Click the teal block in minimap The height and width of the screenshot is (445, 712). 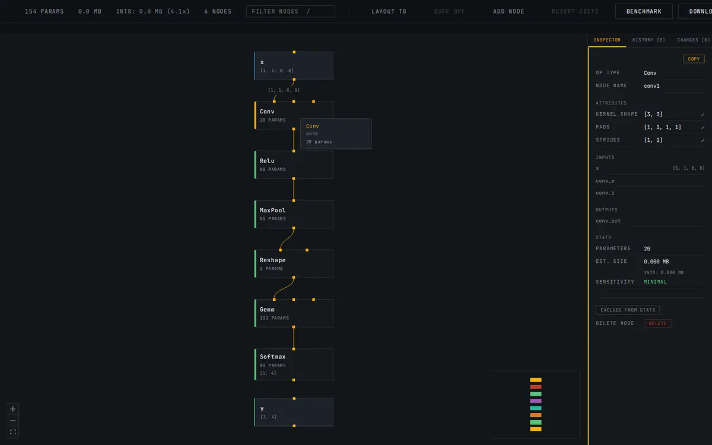coord(536,408)
